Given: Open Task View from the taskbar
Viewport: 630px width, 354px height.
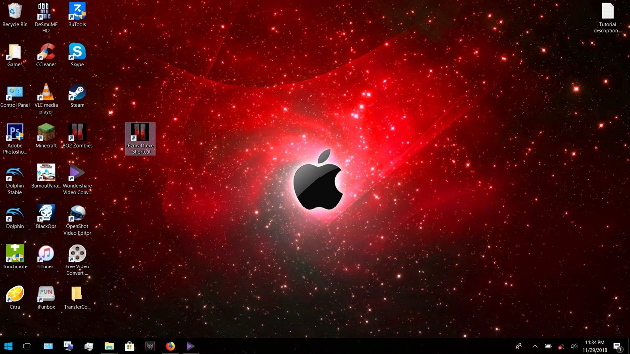Looking at the screenshot, I should click(27, 346).
